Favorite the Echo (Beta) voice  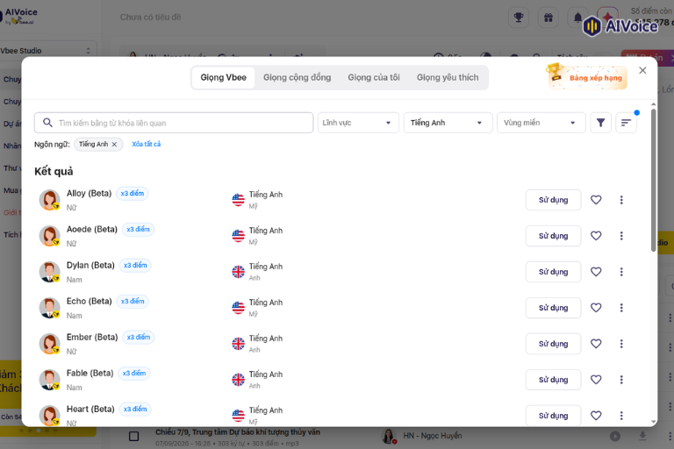[596, 308]
